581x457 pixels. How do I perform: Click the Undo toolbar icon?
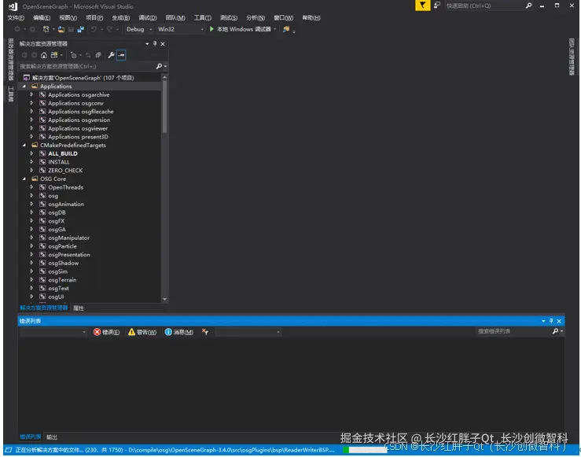click(94, 29)
